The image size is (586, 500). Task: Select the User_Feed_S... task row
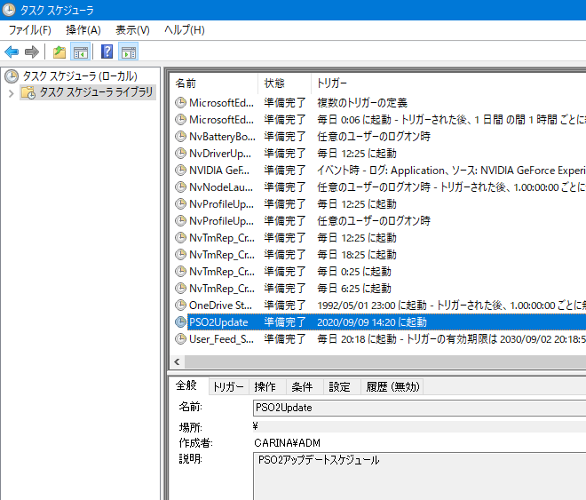click(x=380, y=339)
